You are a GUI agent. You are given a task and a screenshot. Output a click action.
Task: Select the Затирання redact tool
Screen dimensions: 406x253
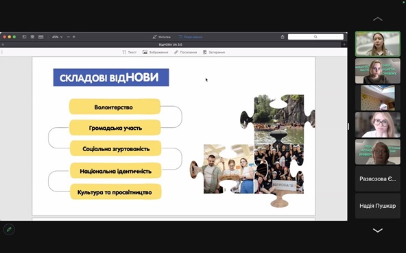(x=214, y=52)
